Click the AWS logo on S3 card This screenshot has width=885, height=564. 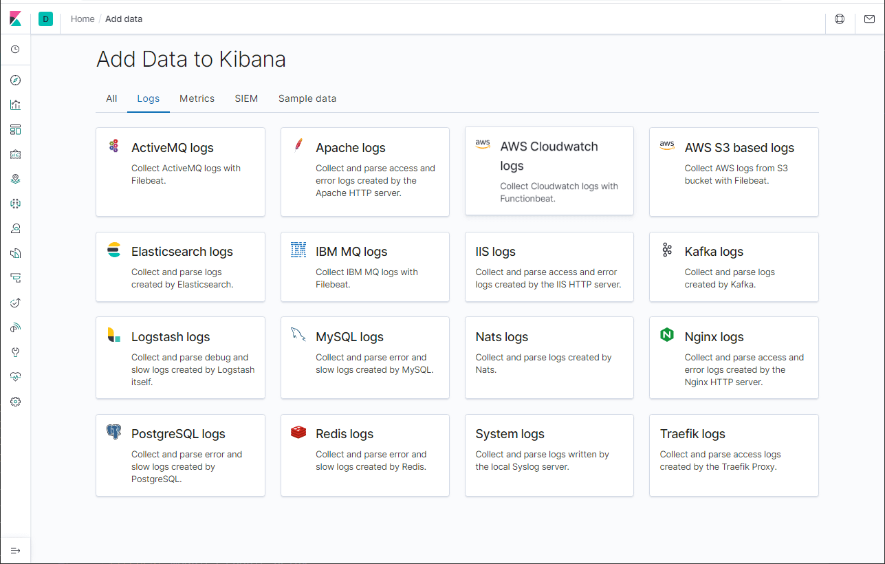pyautogui.click(x=667, y=145)
